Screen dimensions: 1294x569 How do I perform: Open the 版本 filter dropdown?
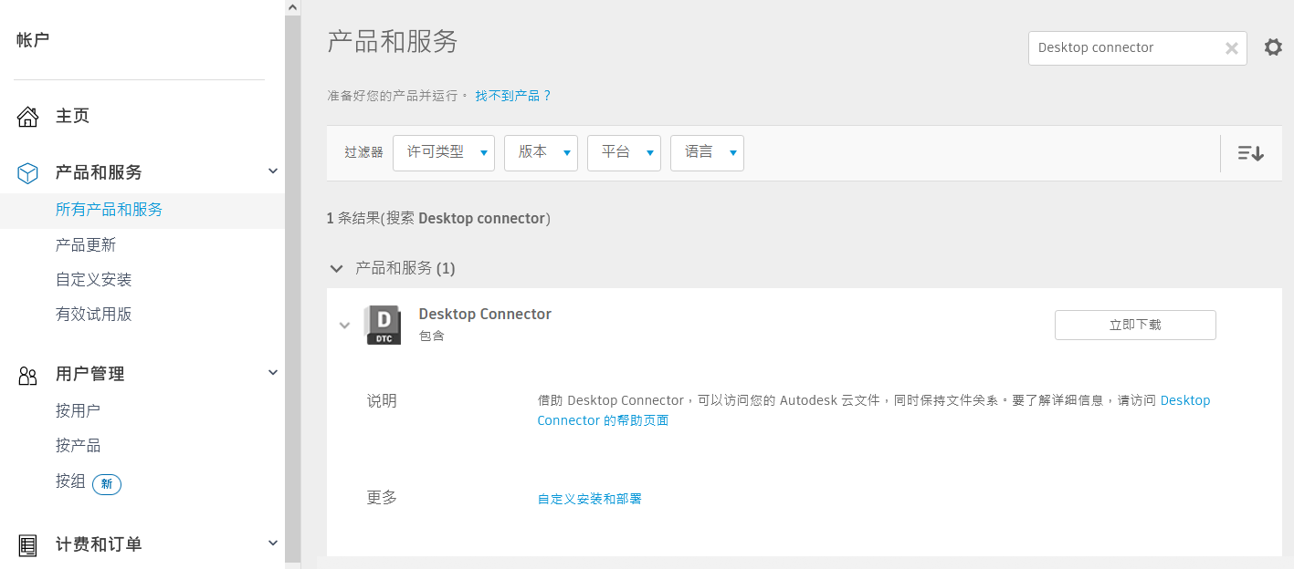point(541,153)
